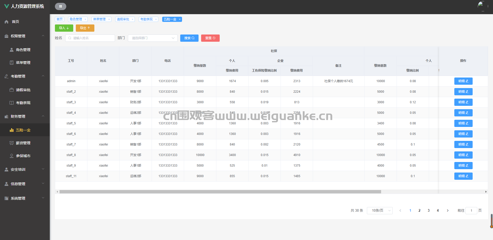Switch to the 首页 tab
Viewport: 493px width, 240px height.
[60, 19]
